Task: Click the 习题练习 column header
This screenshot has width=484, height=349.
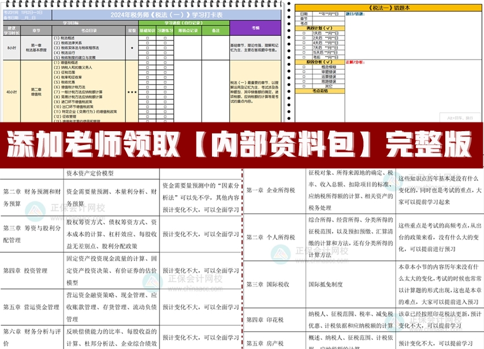Action: coord(165,31)
